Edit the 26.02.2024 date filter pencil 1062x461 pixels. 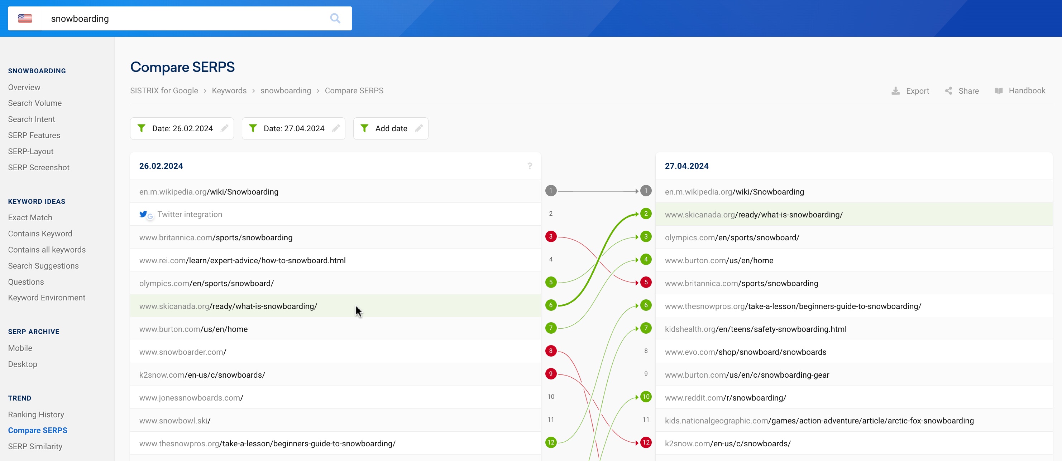224,128
